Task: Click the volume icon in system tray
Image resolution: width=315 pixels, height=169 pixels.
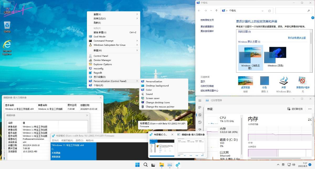Action: click(x=294, y=165)
